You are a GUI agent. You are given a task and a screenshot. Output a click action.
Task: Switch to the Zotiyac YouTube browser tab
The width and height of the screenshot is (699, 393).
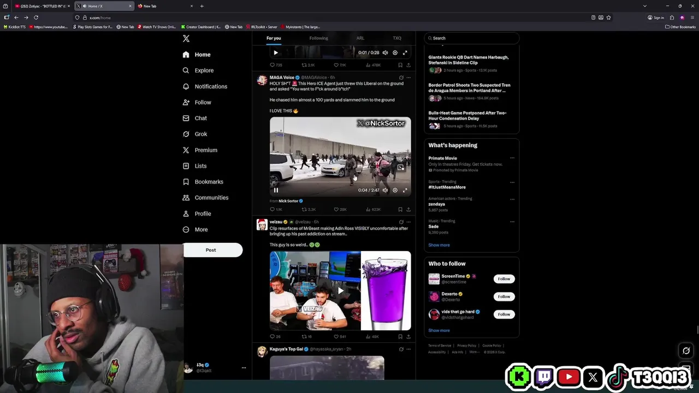[x=42, y=6]
